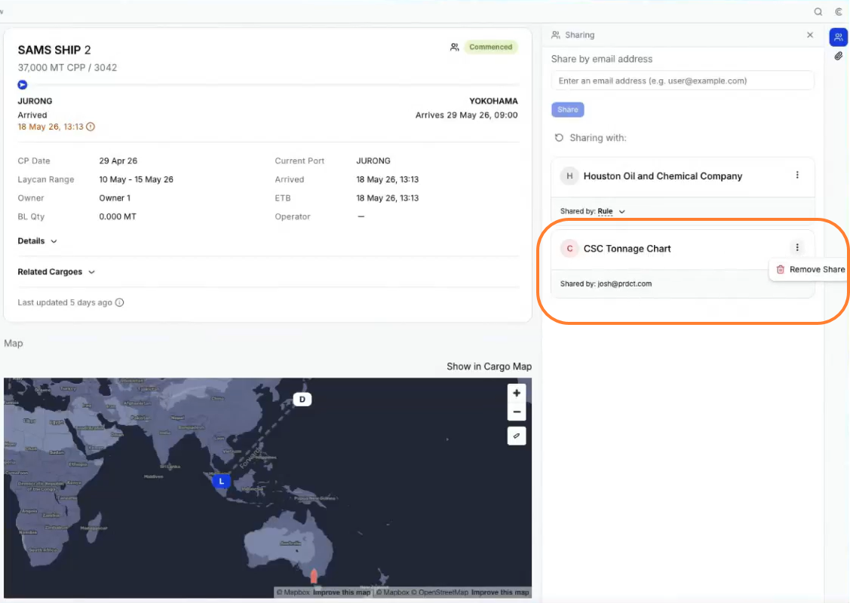Click people icon next to Commenced badge
The image size is (850, 603).
(x=454, y=47)
